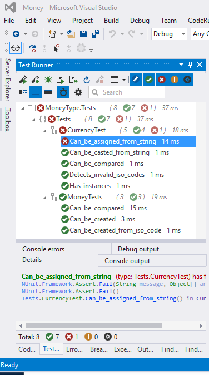Click the second run tests icon with green arrow
The image size is (209, 375).
point(36,80)
